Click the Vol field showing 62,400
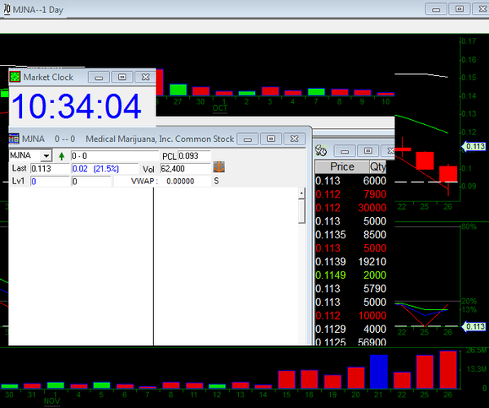 [x=183, y=168]
